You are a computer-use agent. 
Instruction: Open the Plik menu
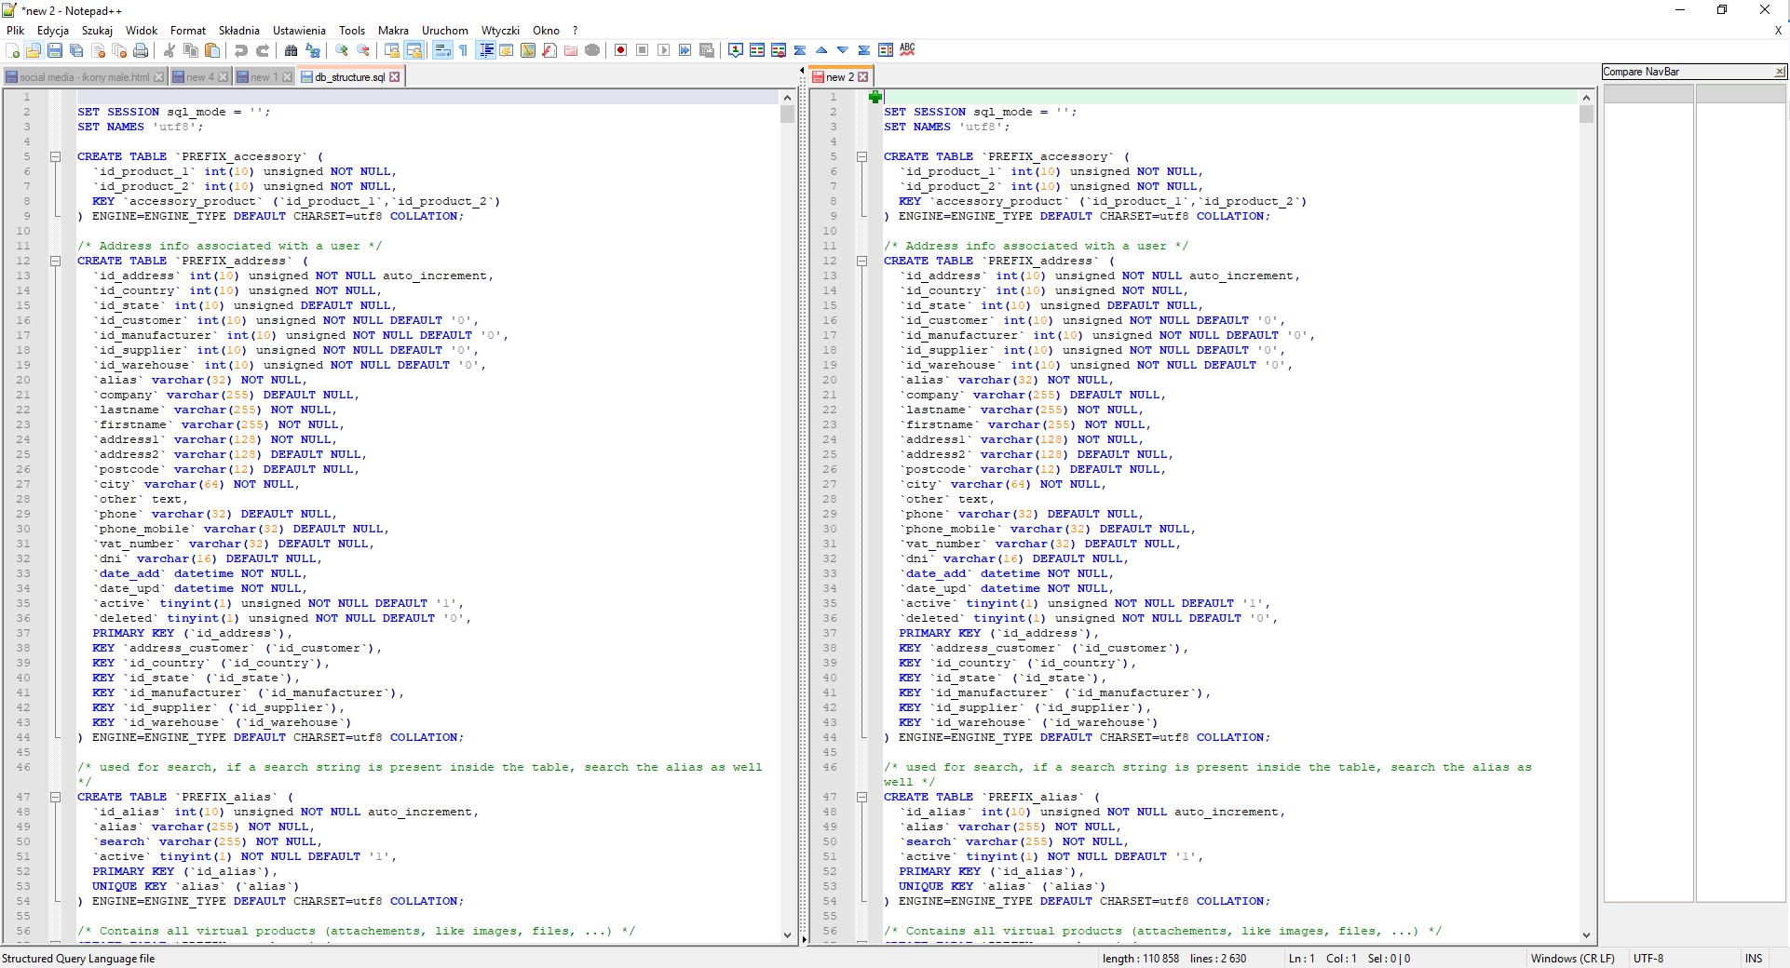click(15, 31)
